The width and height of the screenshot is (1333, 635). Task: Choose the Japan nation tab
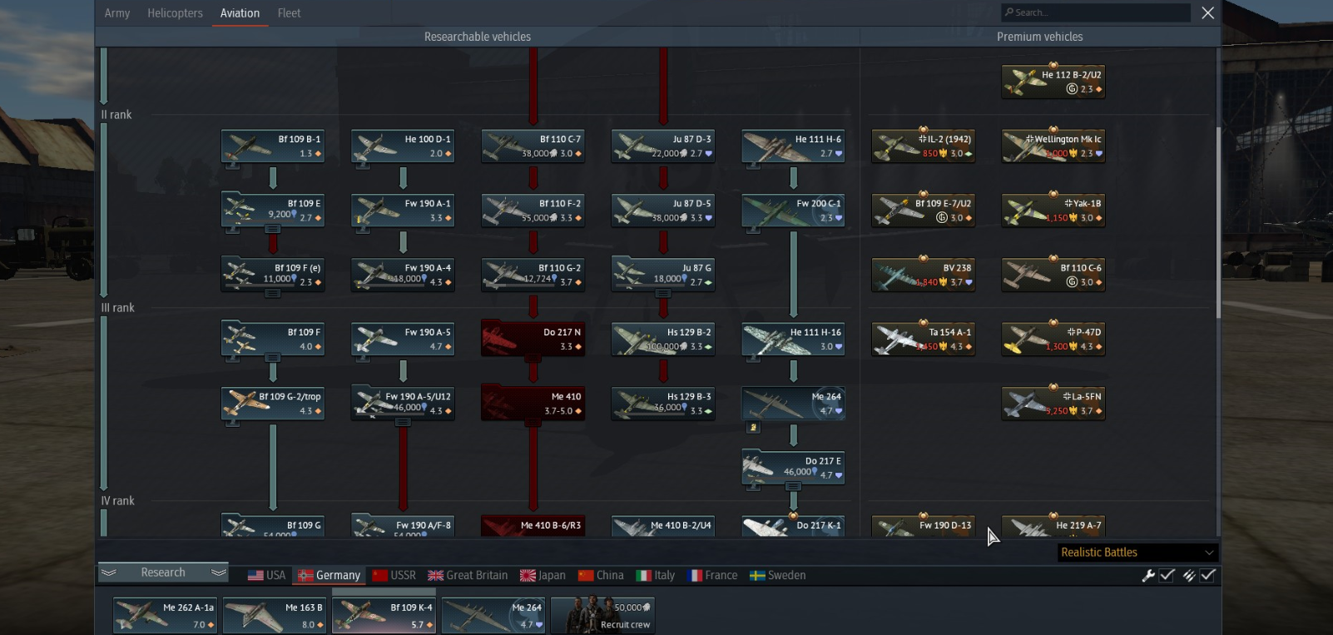tap(543, 575)
